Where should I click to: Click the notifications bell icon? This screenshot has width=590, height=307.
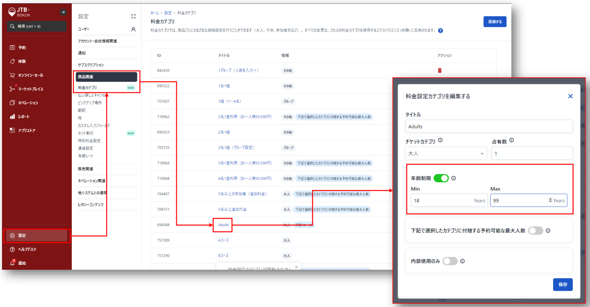click(12, 263)
